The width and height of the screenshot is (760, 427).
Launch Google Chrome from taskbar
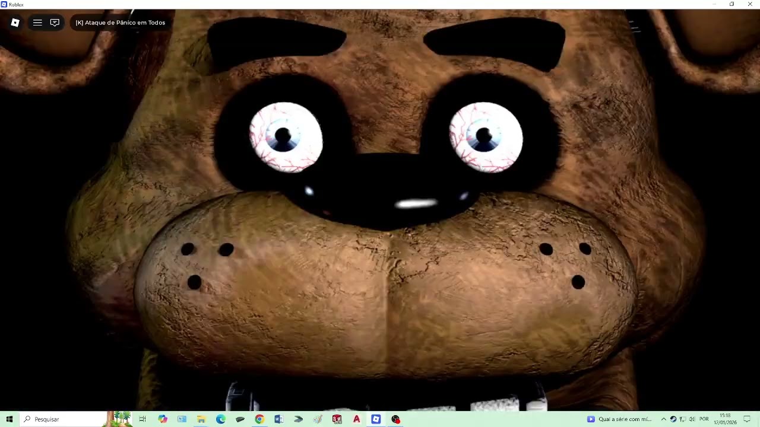pyautogui.click(x=259, y=419)
